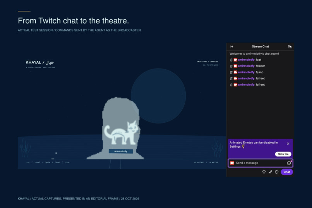This screenshot has height=208, width=312.
Task: Focus the Send a message field
Action: (260, 163)
